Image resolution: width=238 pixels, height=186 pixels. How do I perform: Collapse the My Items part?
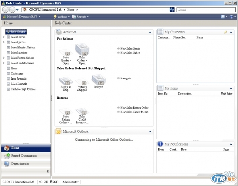(x=231, y=88)
